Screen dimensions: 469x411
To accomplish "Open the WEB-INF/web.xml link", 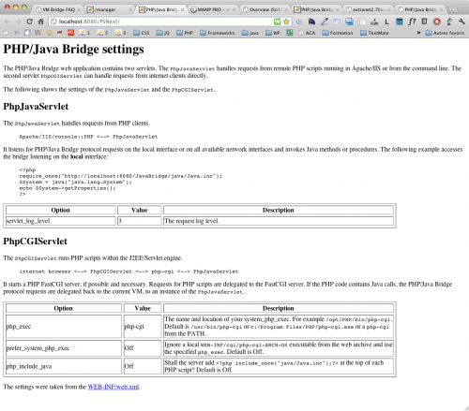I will 113,387.
